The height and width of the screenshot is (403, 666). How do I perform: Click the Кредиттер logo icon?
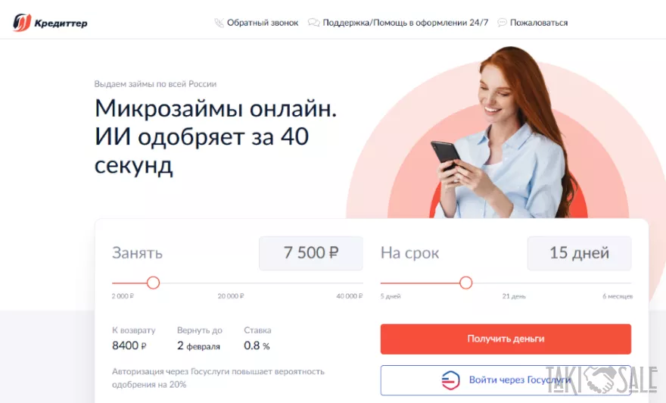(22, 23)
